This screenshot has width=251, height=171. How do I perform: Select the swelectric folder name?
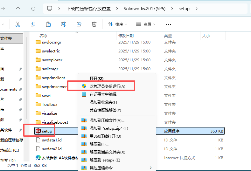51,51
